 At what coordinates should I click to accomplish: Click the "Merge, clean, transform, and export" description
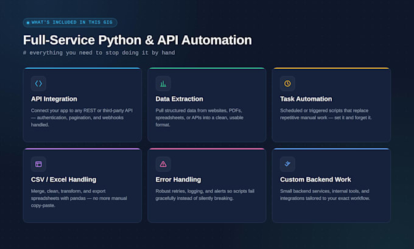(79, 198)
